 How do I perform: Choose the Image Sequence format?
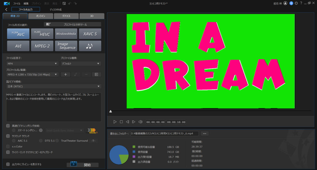(x=66, y=46)
